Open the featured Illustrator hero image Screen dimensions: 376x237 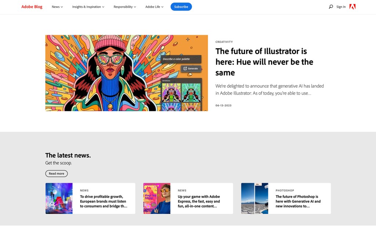[127, 73]
